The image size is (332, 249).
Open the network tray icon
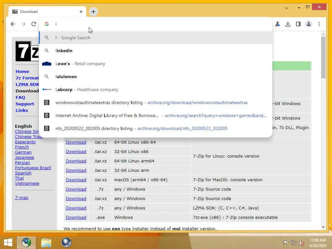(293, 243)
